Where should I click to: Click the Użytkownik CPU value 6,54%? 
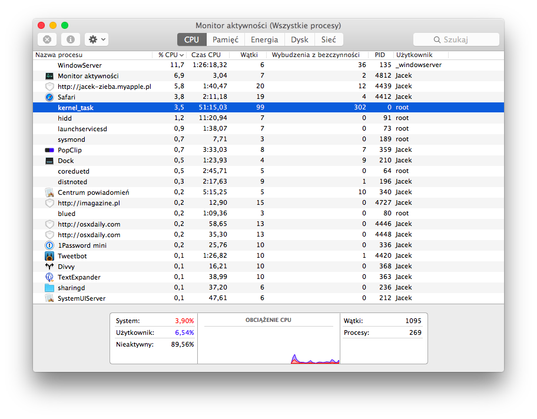pyautogui.click(x=185, y=332)
